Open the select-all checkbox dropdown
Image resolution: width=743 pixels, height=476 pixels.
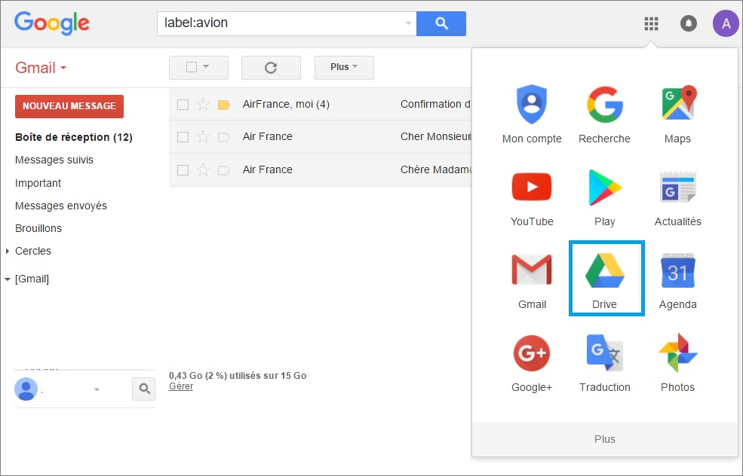pos(206,67)
